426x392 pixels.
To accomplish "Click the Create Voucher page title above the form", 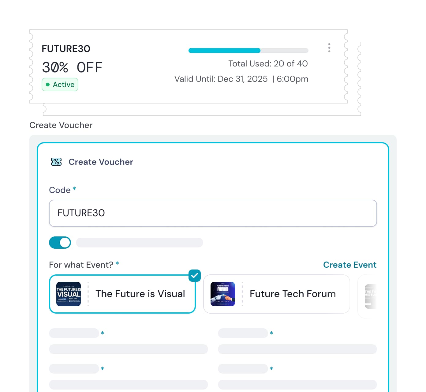I will [x=61, y=125].
